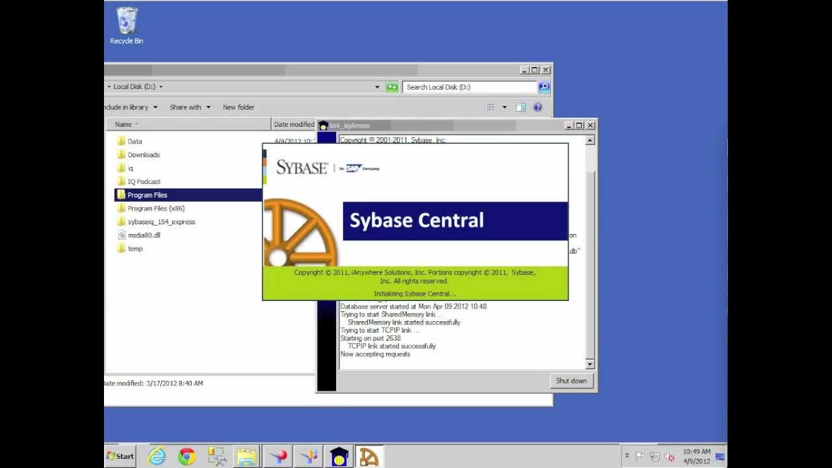
Task: Click the msdia80.dll file icon
Action: pyautogui.click(x=121, y=235)
